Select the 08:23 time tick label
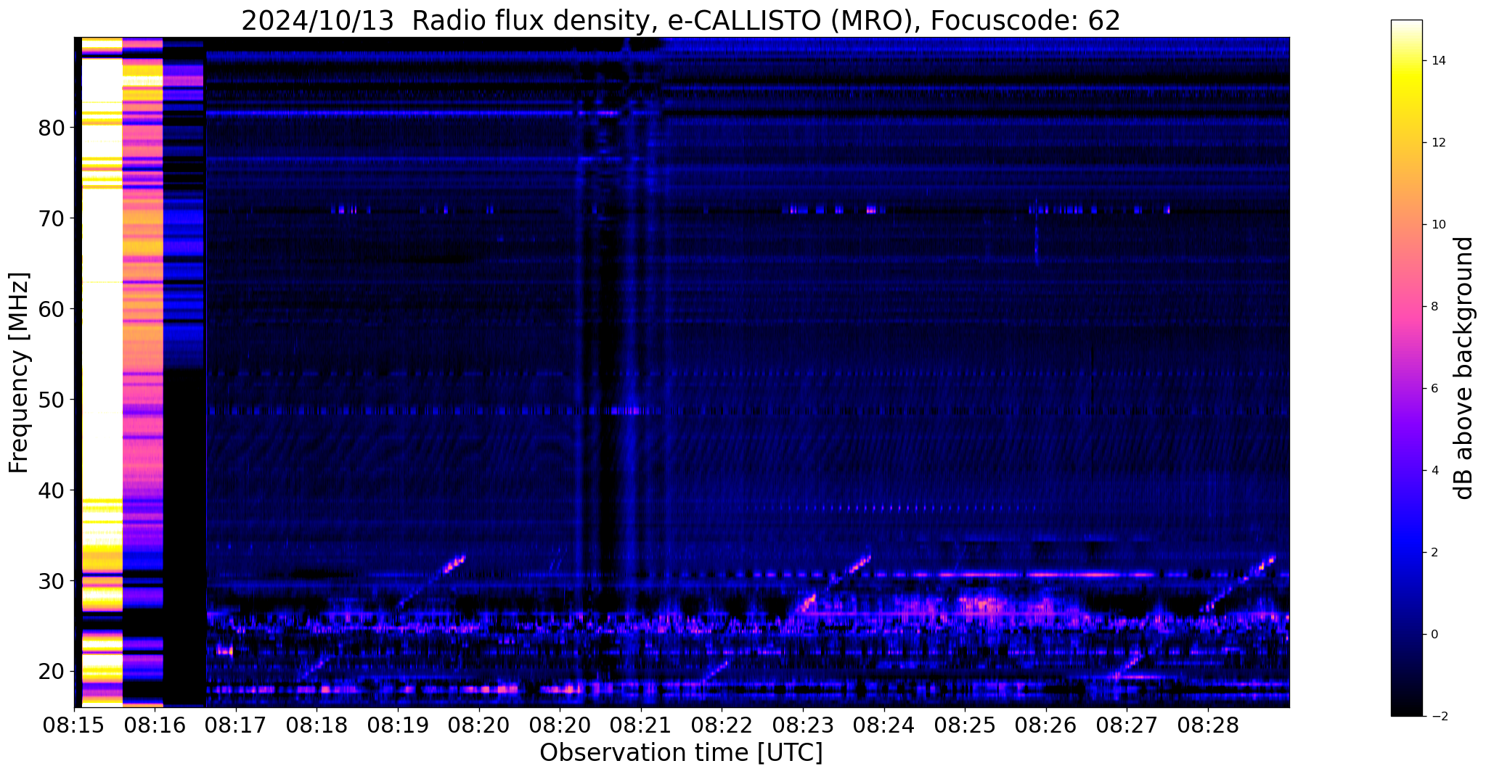 coord(803,724)
